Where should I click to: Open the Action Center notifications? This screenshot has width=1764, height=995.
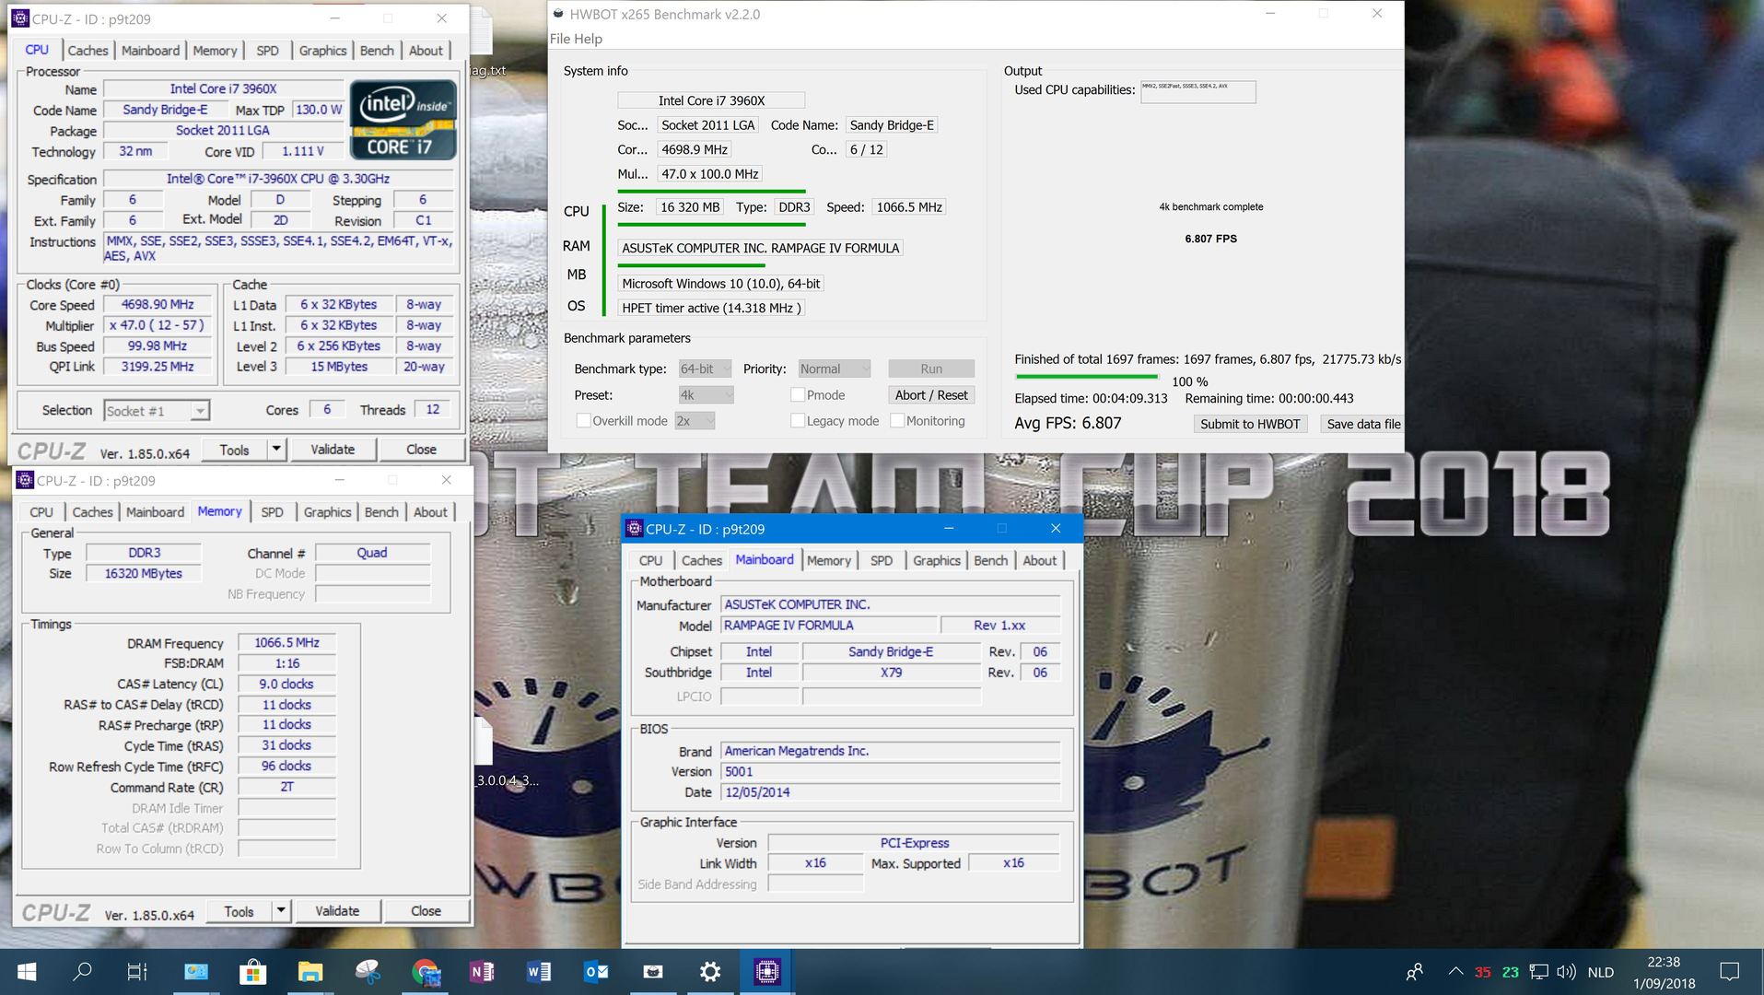1729,972
